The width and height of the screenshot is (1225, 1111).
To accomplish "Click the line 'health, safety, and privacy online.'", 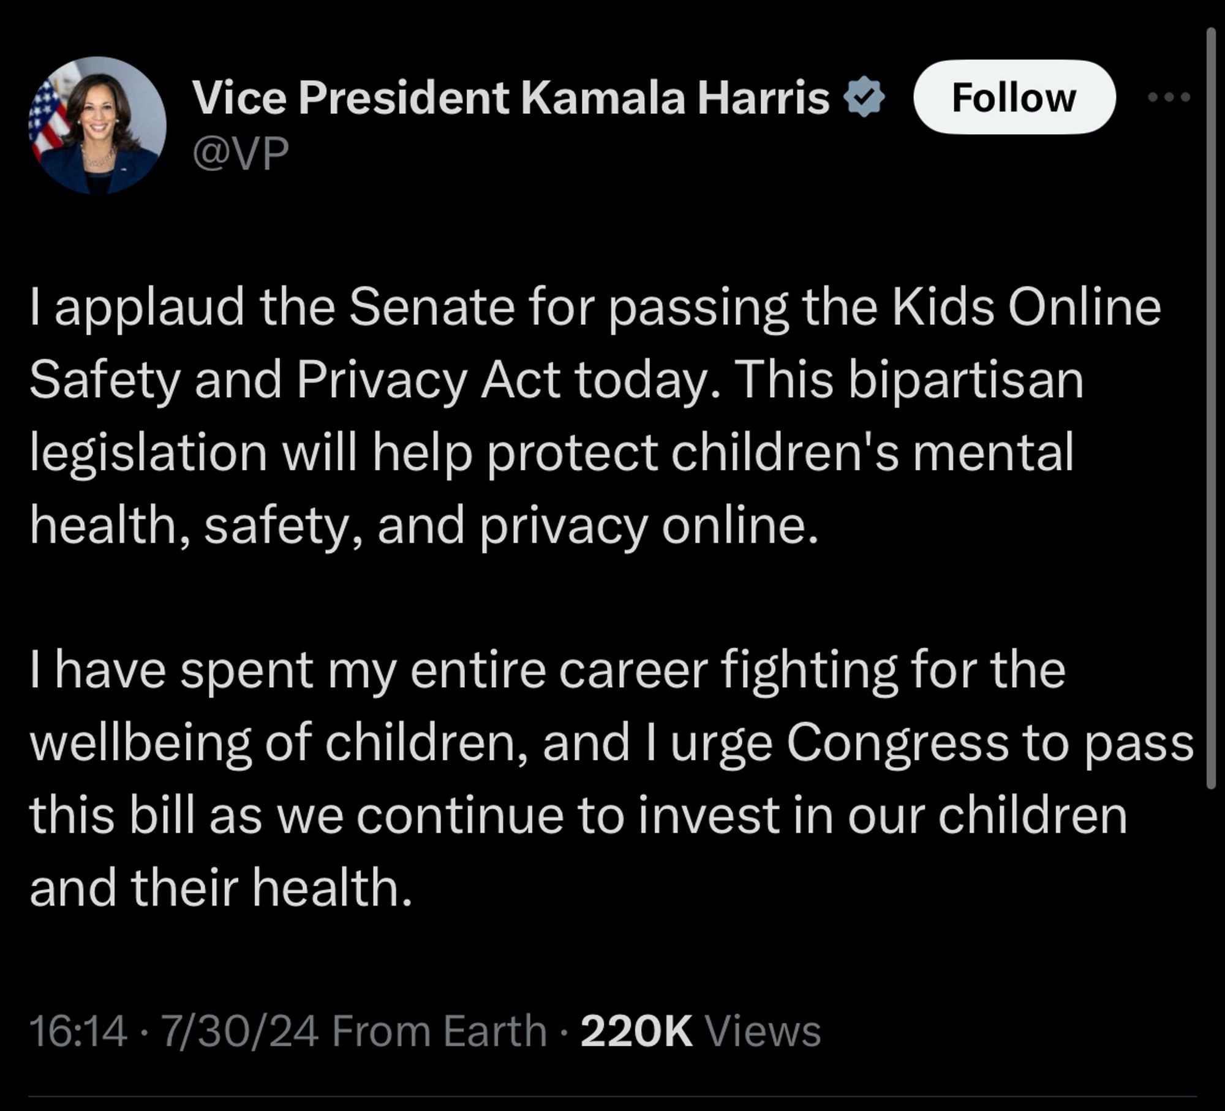I will coord(424,525).
